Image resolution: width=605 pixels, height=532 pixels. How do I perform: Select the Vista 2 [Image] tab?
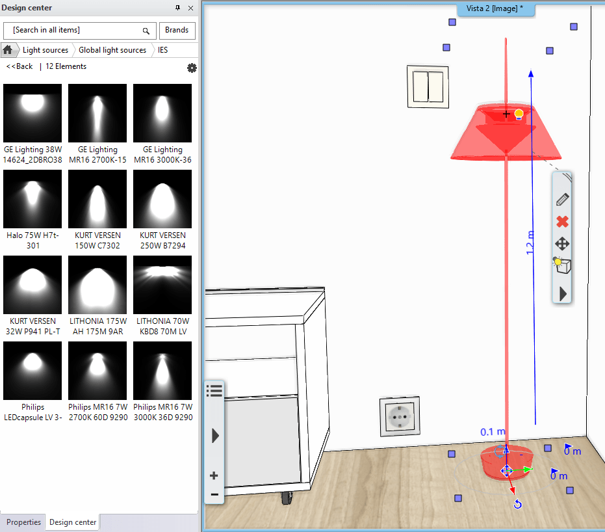[x=496, y=9]
